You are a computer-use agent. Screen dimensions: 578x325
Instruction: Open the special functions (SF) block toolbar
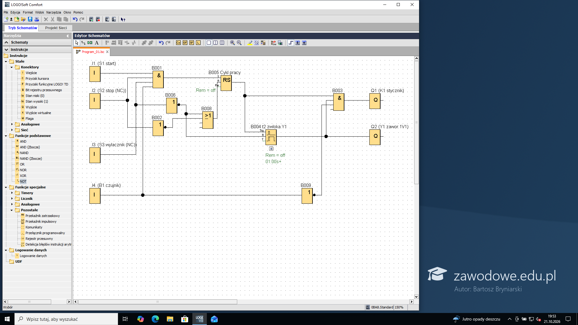coord(191,43)
